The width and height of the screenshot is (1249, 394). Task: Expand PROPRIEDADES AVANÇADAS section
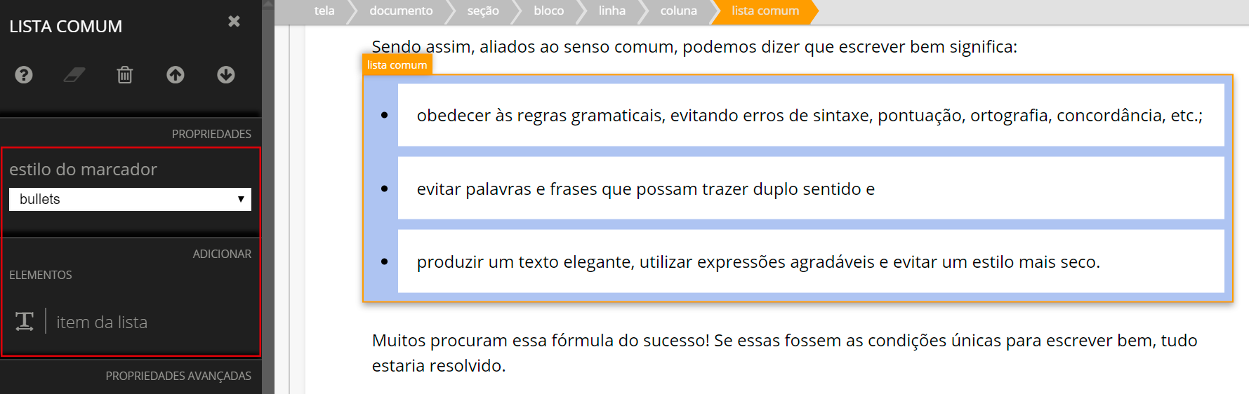(x=178, y=376)
